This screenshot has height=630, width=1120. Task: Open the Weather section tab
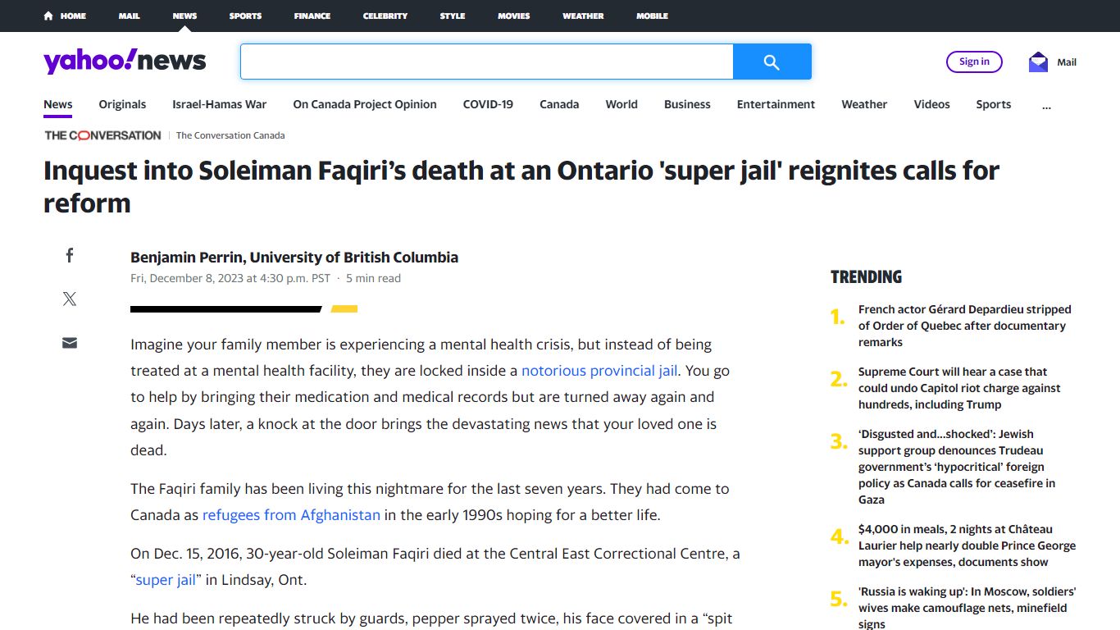864,104
